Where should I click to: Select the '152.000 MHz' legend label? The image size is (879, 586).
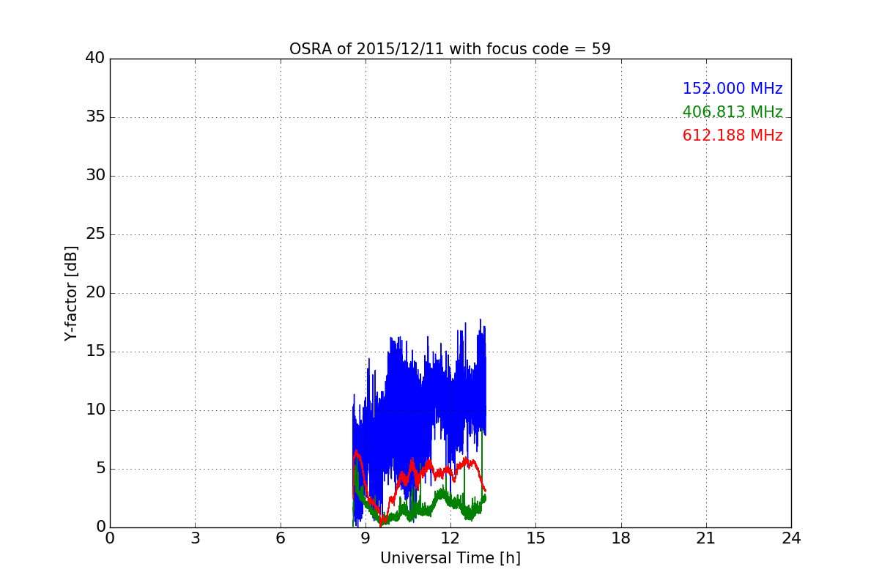732,89
